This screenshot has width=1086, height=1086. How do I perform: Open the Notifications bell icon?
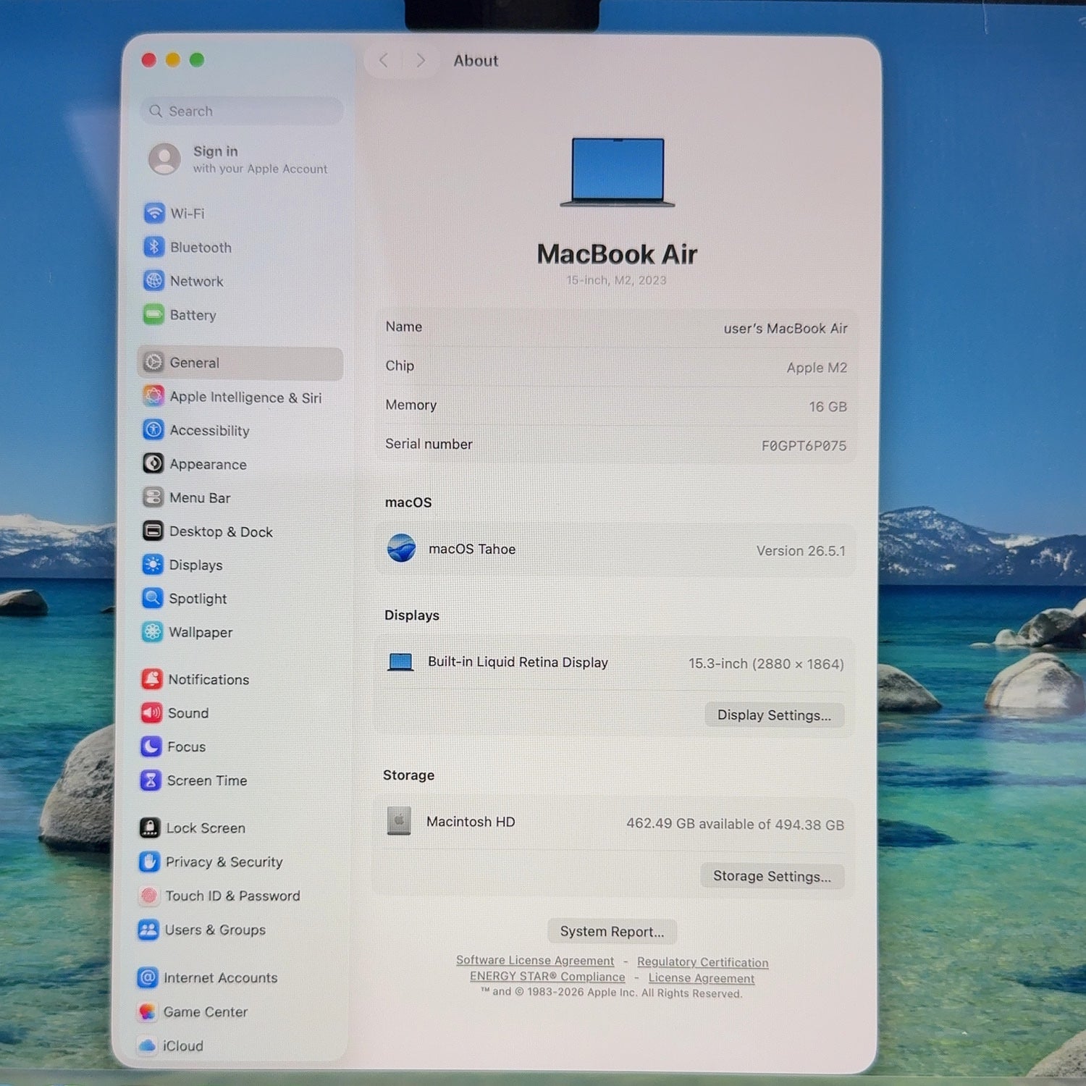coord(151,679)
